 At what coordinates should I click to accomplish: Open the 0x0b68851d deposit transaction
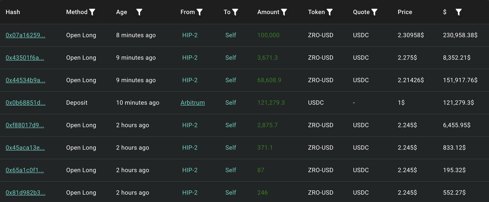pyautogui.click(x=25, y=103)
